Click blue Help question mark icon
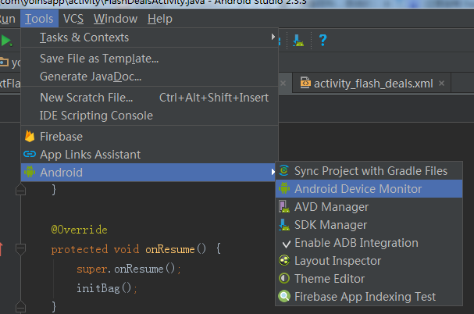The image size is (474, 314). [323, 40]
